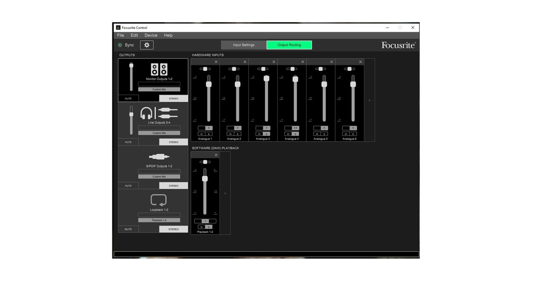
Task: Open the Device menu
Action: point(151,35)
